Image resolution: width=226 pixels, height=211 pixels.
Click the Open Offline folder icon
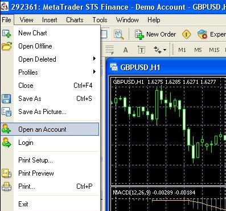coord(7,46)
